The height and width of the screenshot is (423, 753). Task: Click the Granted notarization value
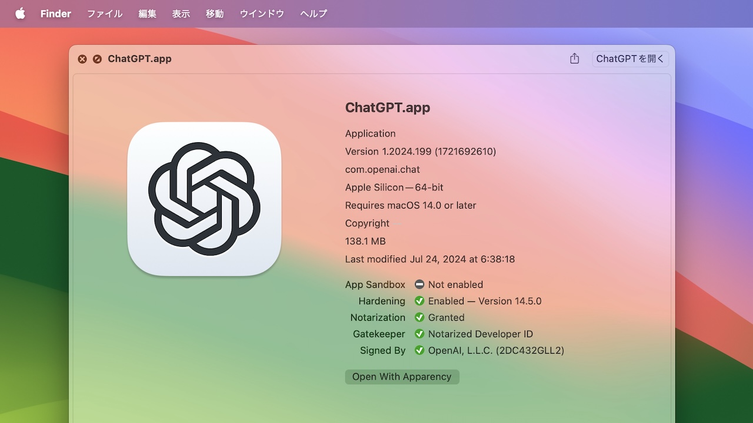(x=447, y=317)
